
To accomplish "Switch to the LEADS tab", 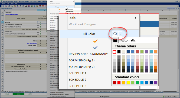I will (18, 94).
